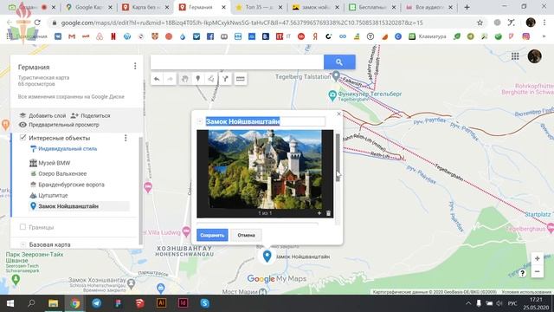Click the Сохранить button
This screenshot has height=312, width=554.
[x=212, y=235]
